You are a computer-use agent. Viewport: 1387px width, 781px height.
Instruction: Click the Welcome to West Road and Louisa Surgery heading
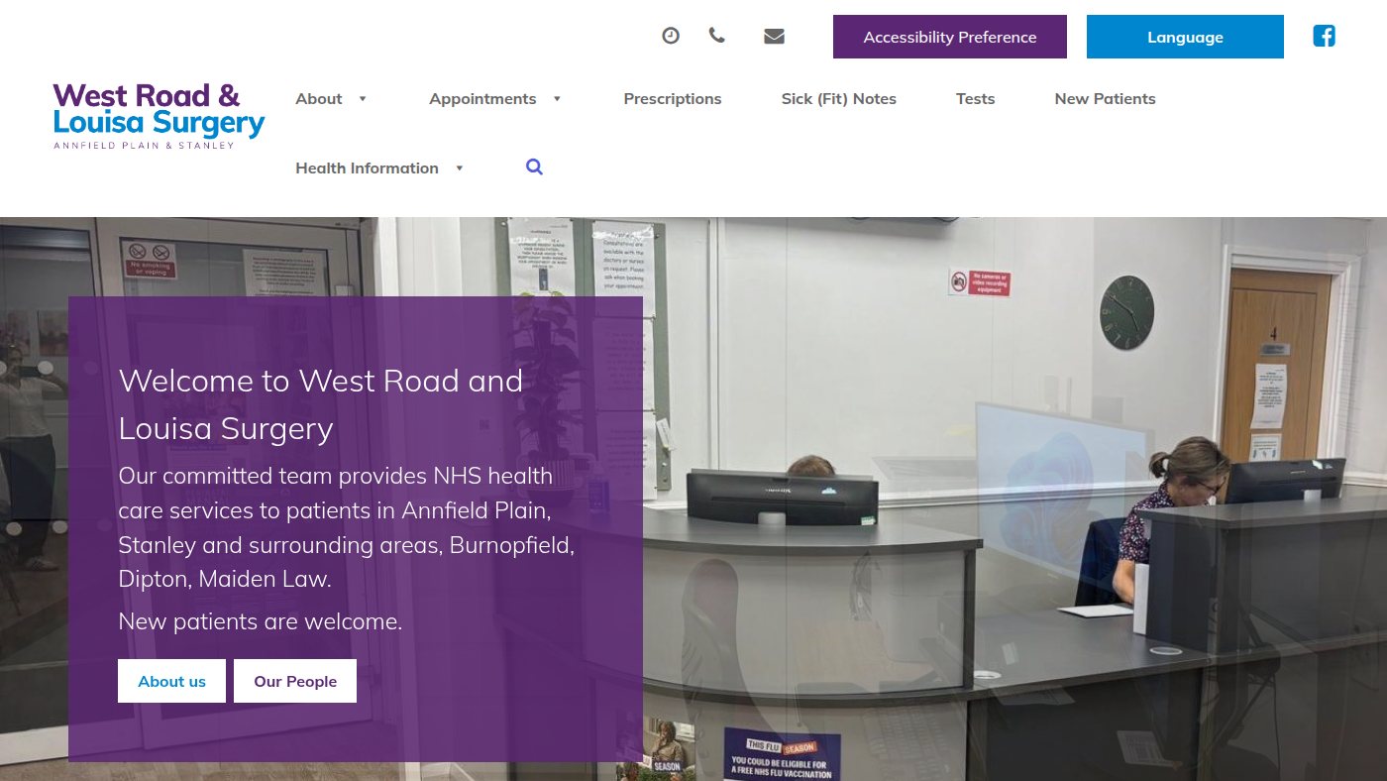[321, 404]
